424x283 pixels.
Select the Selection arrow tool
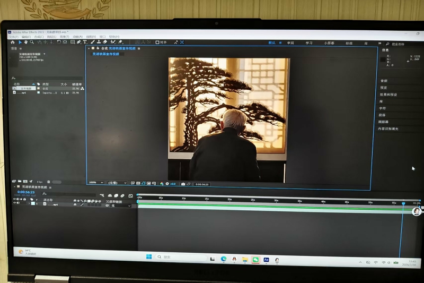tap(20, 42)
